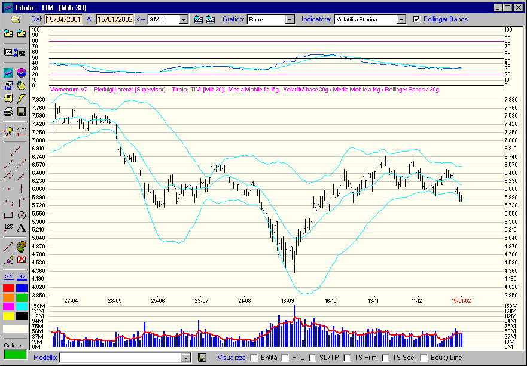Click the S1 series link
Screen dimensions: 527x366
9,277
